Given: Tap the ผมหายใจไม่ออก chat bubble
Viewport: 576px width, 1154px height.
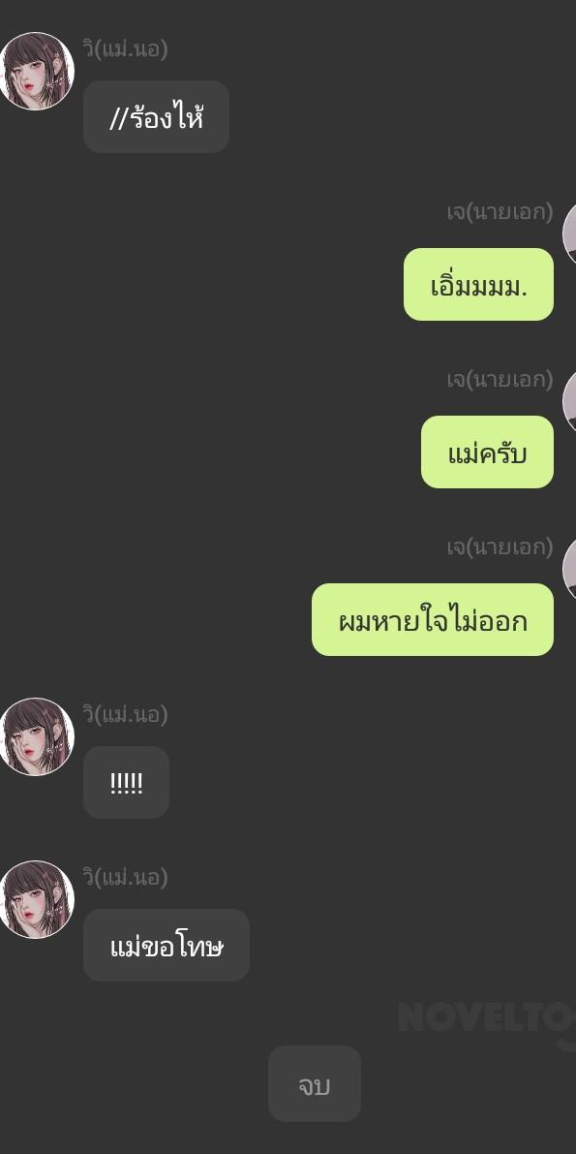Looking at the screenshot, I should 433,620.
